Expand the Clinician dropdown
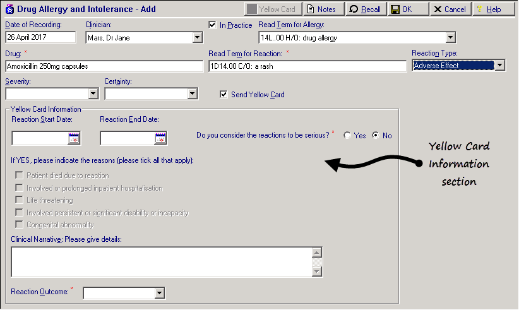The height and width of the screenshot is (310, 519). [197, 38]
